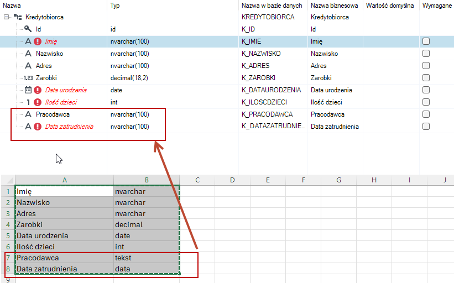
Task: Select spreadsheet row 7 header
Action: 8,258
